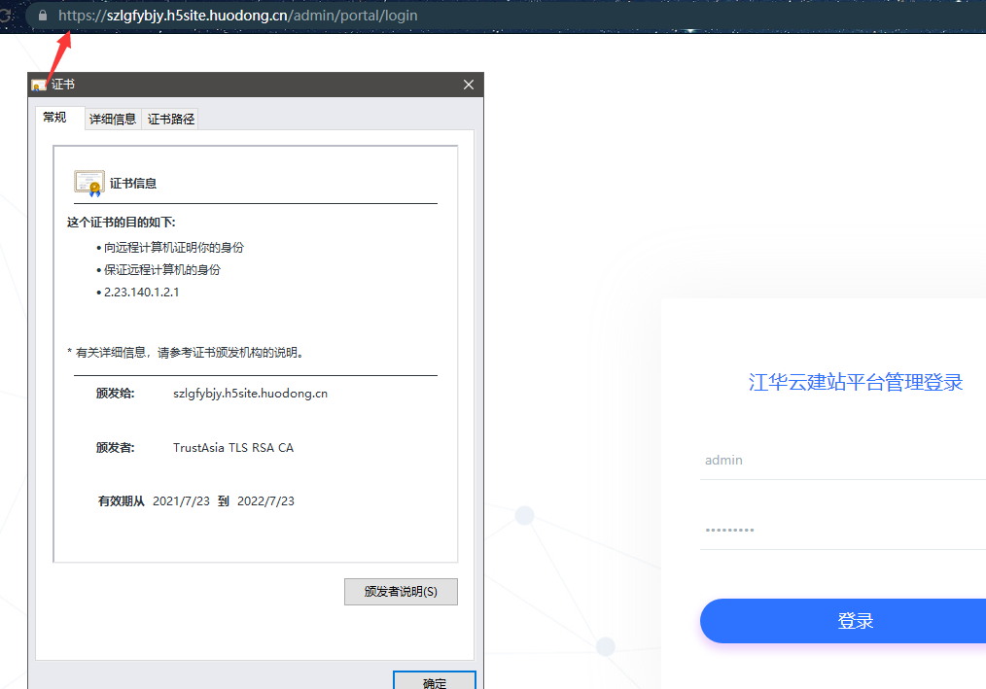Switch to the 常规 tab
This screenshot has width=986, height=689.
(55, 118)
